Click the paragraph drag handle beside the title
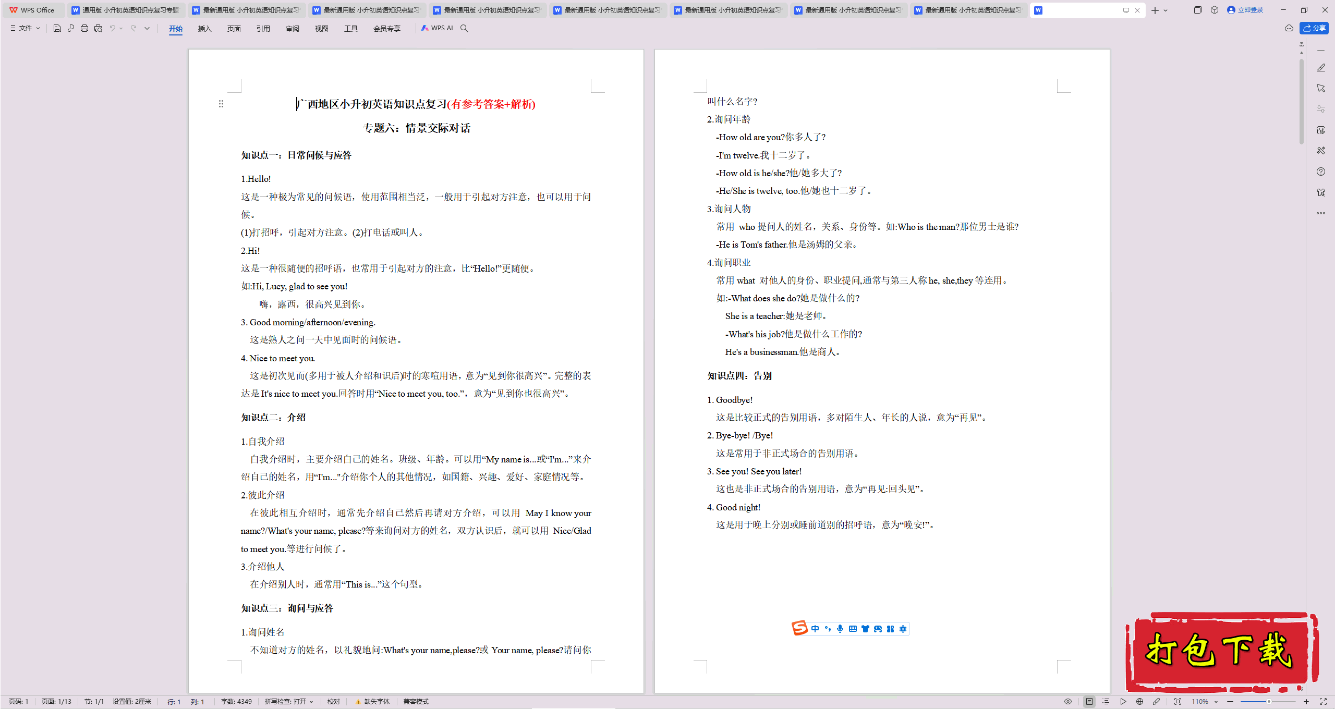1335x709 pixels. (221, 104)
